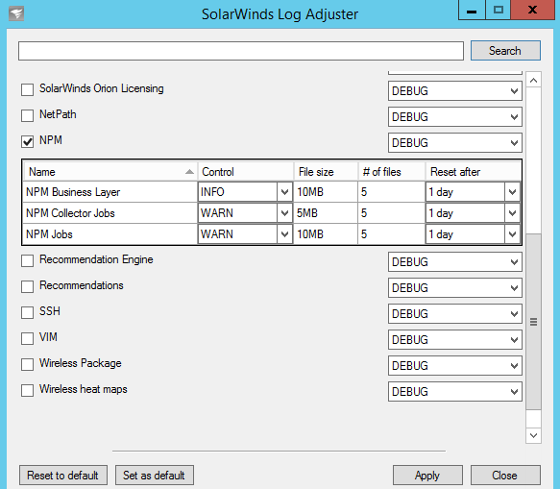Uncheck the NPM checkbox
Viewport: 560px width, 489px height.
(27, 141)
